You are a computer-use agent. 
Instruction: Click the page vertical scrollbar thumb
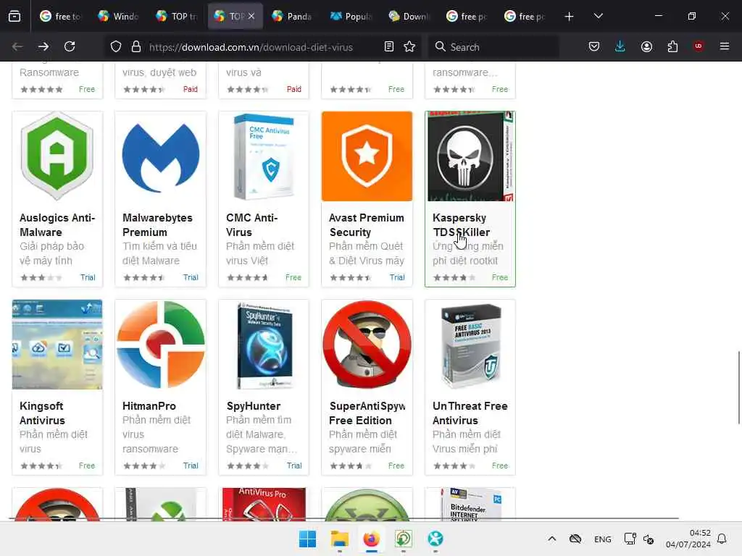738,388
